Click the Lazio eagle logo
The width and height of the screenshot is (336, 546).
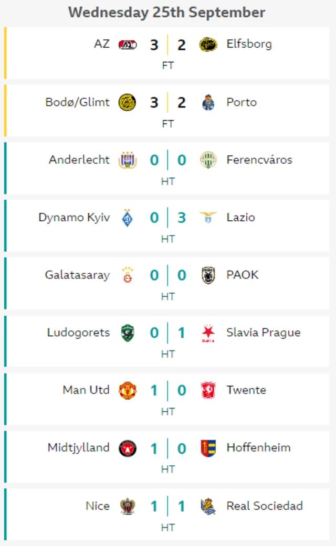point(208,217)
